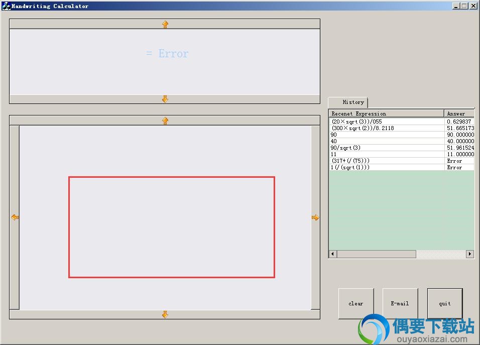Click the answer value 0.629837
The image size is (480, 345).
tap(459, 122)
